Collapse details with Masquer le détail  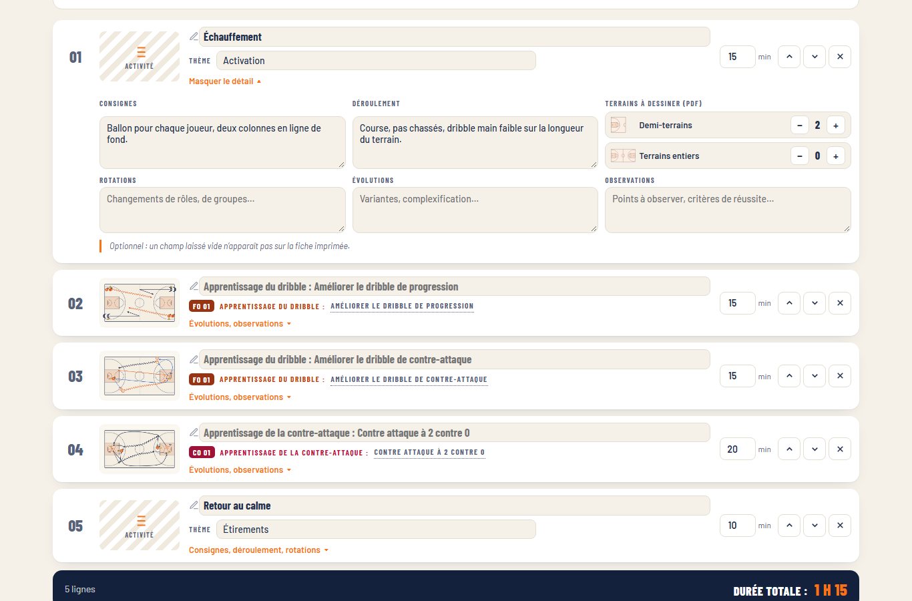(225, 81)
